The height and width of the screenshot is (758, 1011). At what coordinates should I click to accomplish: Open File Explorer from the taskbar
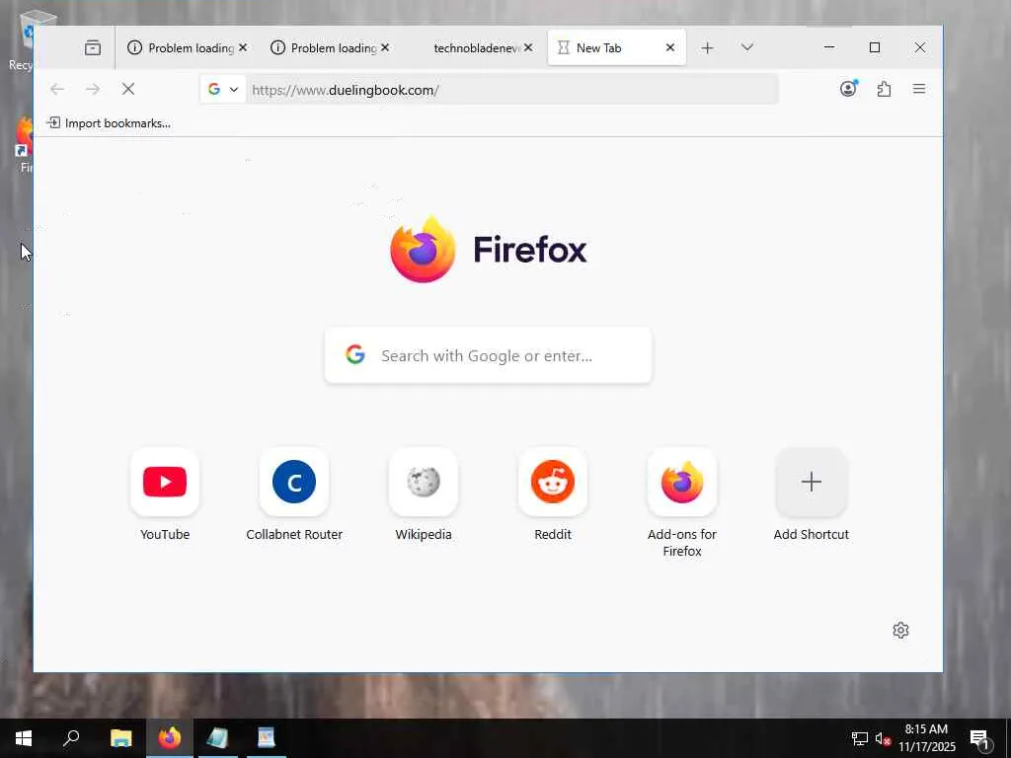[x=120, y=738]
